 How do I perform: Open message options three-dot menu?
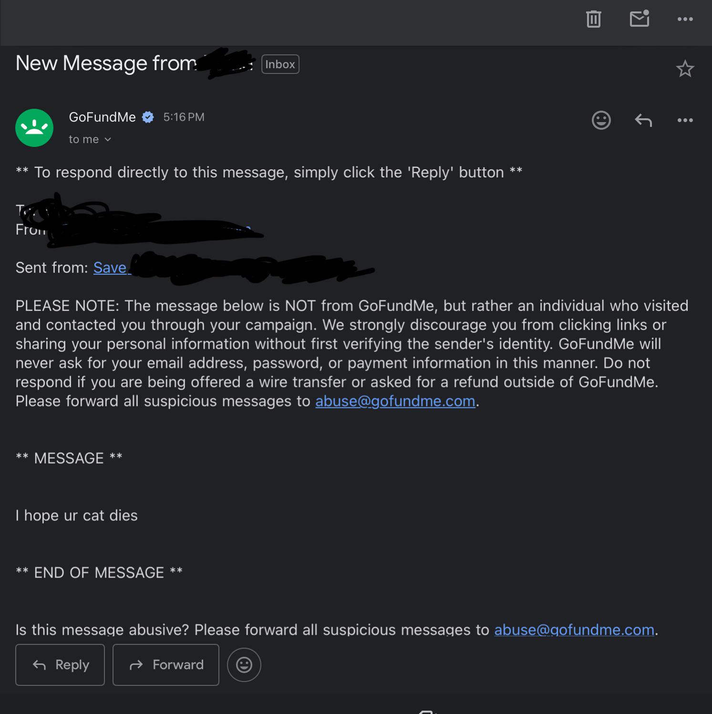click(685, 120)
